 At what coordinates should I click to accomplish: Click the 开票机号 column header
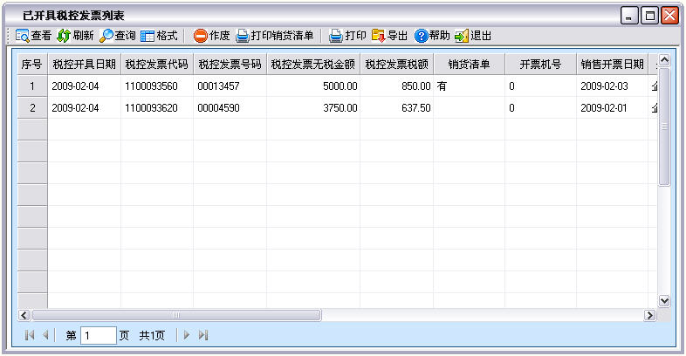click(x=541, y=65)
